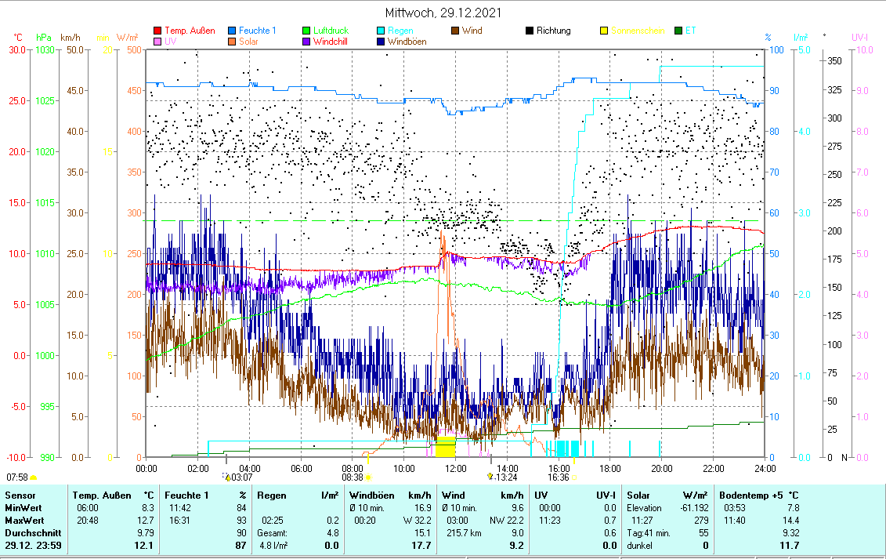
Task: Select the Windböen legend label
Action: tap(407, 42)
